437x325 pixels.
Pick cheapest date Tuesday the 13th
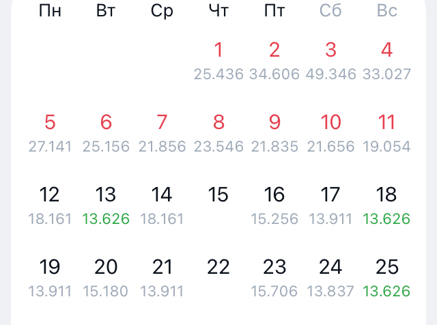106,204
